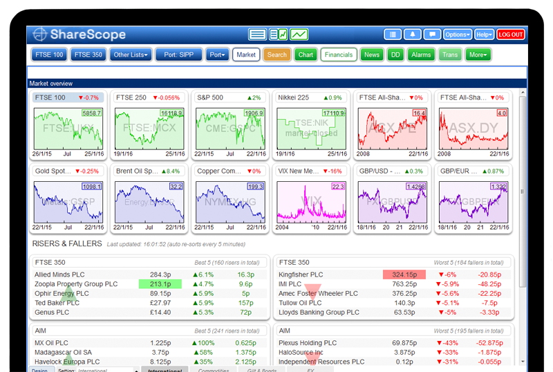Click the green Alarms button

point(421,55)
